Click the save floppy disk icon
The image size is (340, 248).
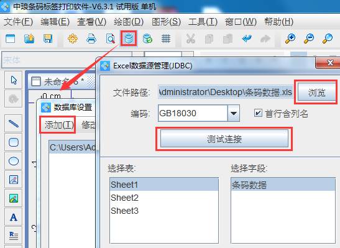click(48, 39)
